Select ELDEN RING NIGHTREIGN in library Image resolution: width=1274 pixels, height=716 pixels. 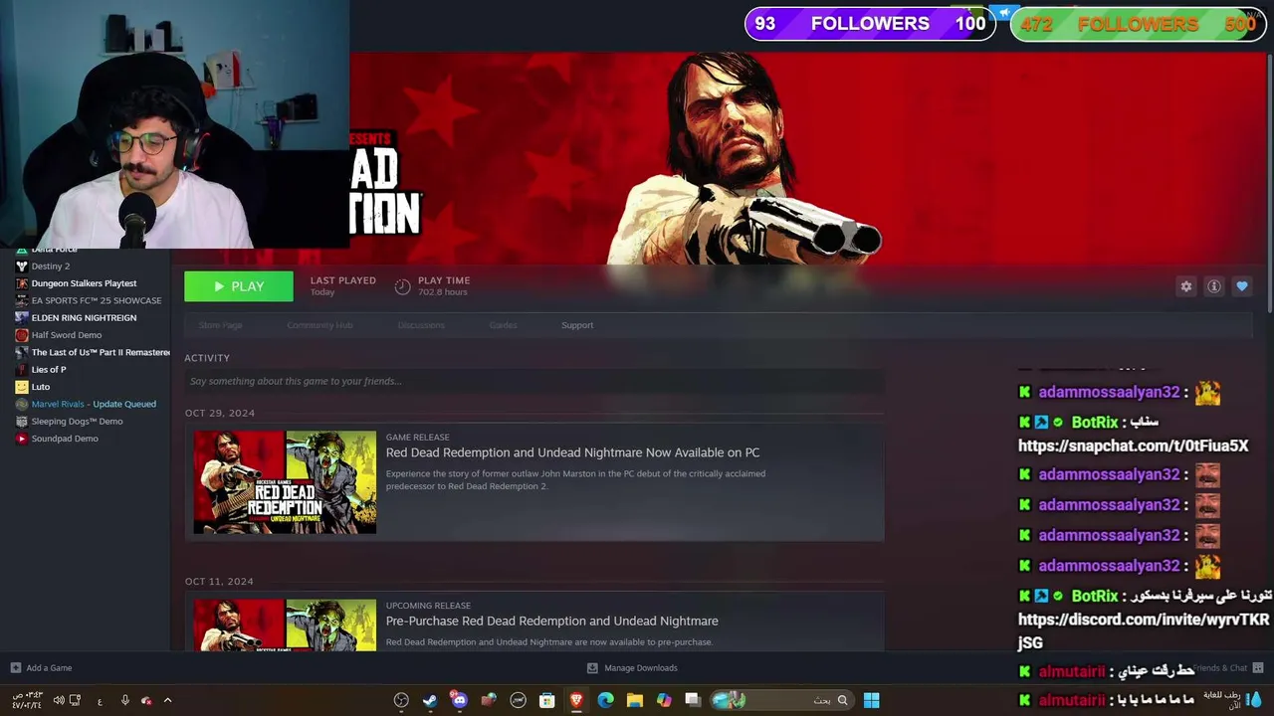coord(84,318)
